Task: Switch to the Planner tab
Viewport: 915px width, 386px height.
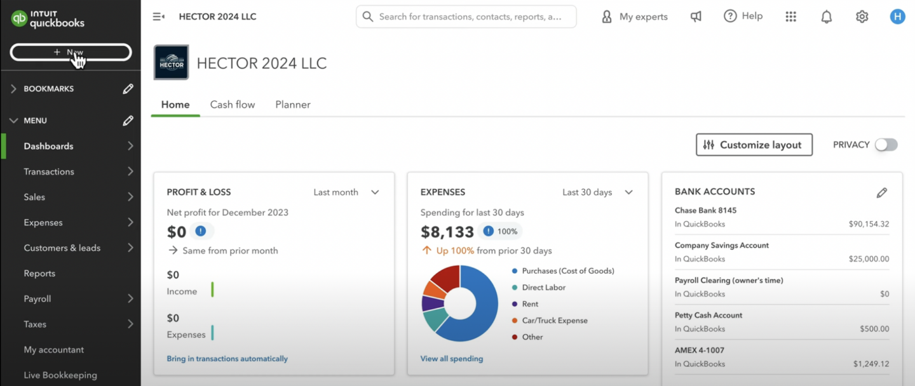Action: [x=293, y=105]
